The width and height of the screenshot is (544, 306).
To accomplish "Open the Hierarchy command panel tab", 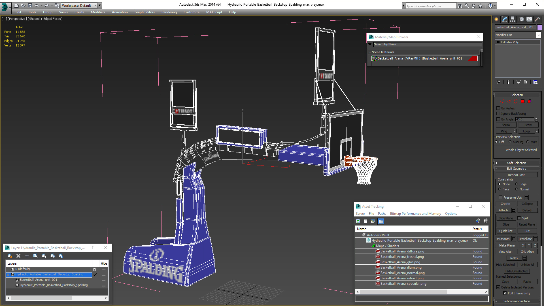I will click(513, 19).
